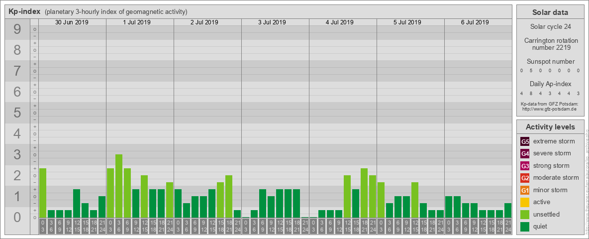Click the 'Sunspot number' label

click(x=551, y=62)
